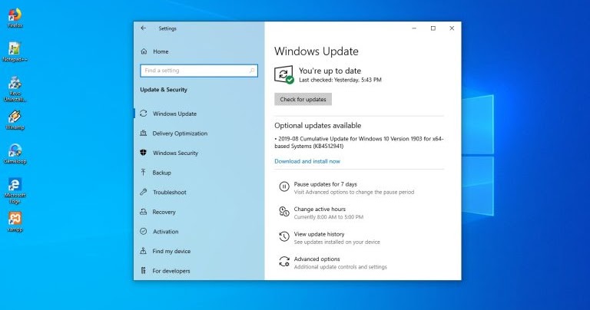The height and width of the screenshot is (310, 590).
Task: Click the Optional updates available heading
Action: pyautogui.click(x=317, y=126)
